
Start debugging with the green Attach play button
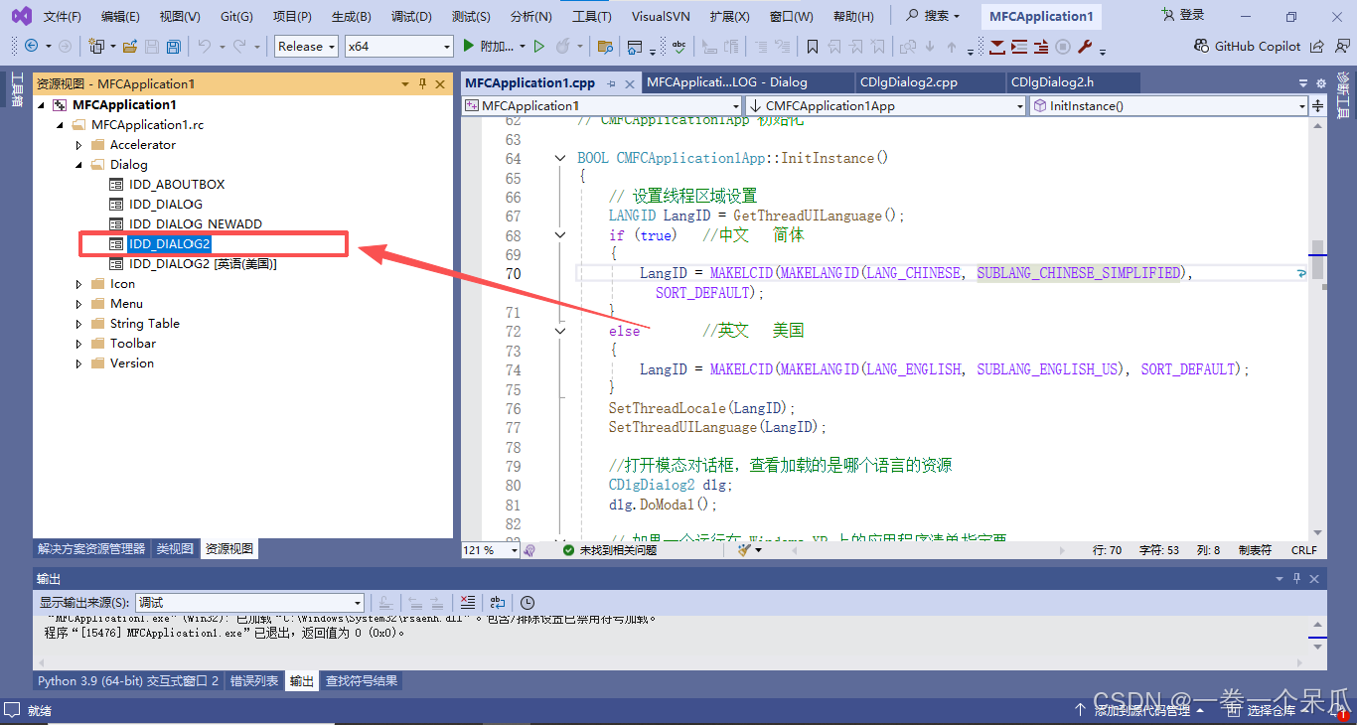click(x=470, y=46)
